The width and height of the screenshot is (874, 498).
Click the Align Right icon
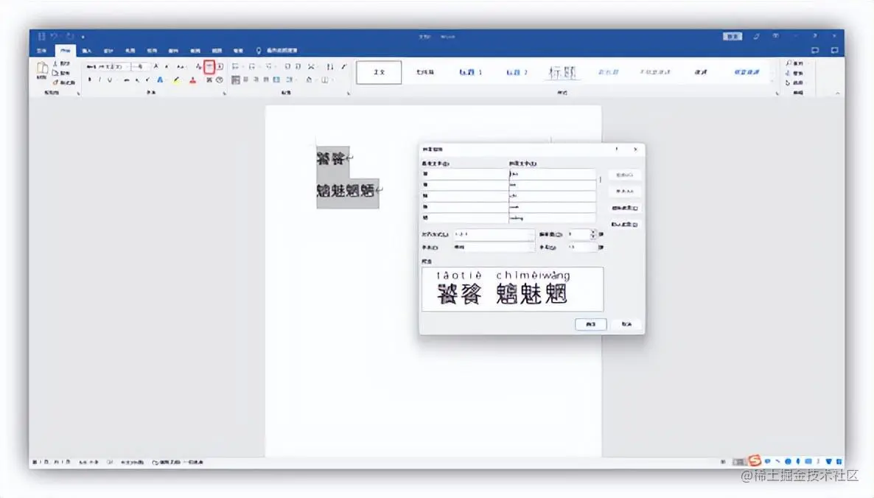(256, 80)
